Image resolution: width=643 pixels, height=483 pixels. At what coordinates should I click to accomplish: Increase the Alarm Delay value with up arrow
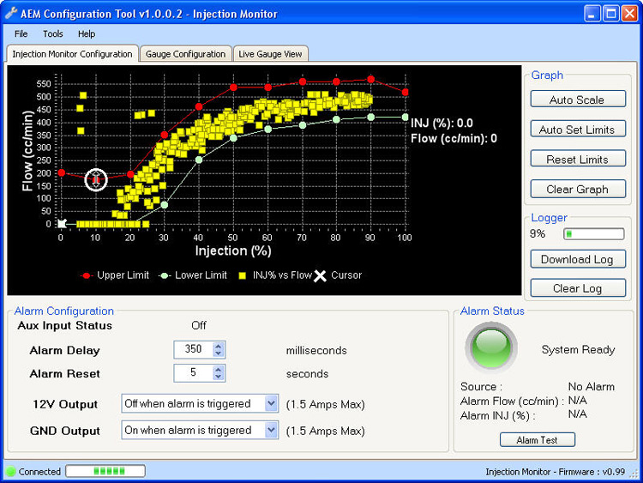point(219,346)
